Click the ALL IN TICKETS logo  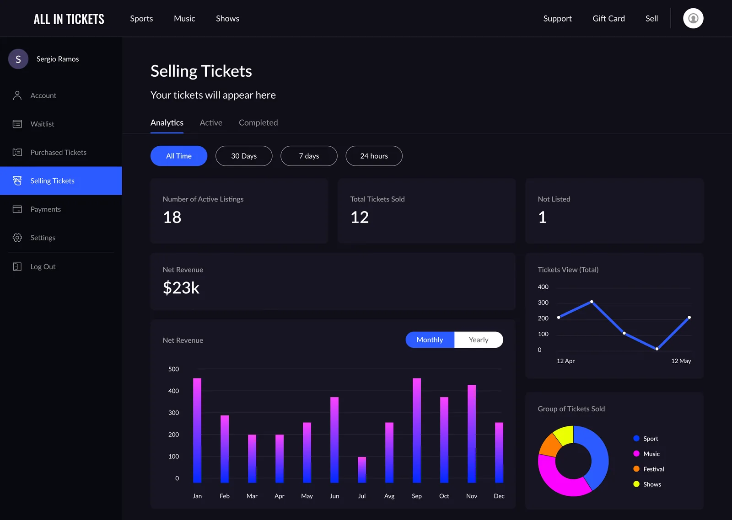click(x=69, y=19)
